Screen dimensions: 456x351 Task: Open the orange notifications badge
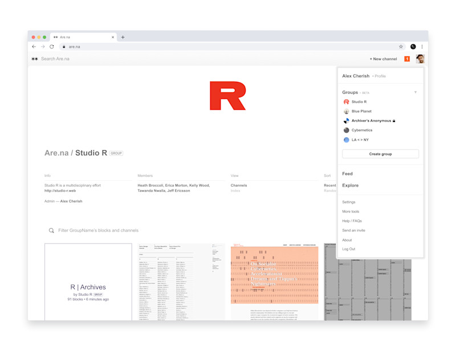tap(407, 59)
